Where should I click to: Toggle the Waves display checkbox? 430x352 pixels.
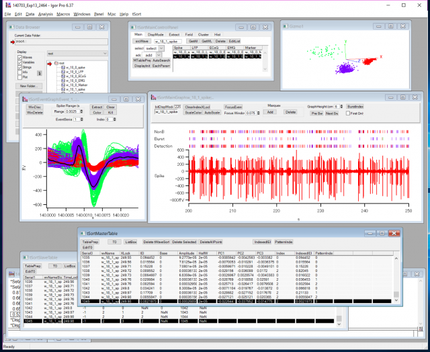coord(19,57)
